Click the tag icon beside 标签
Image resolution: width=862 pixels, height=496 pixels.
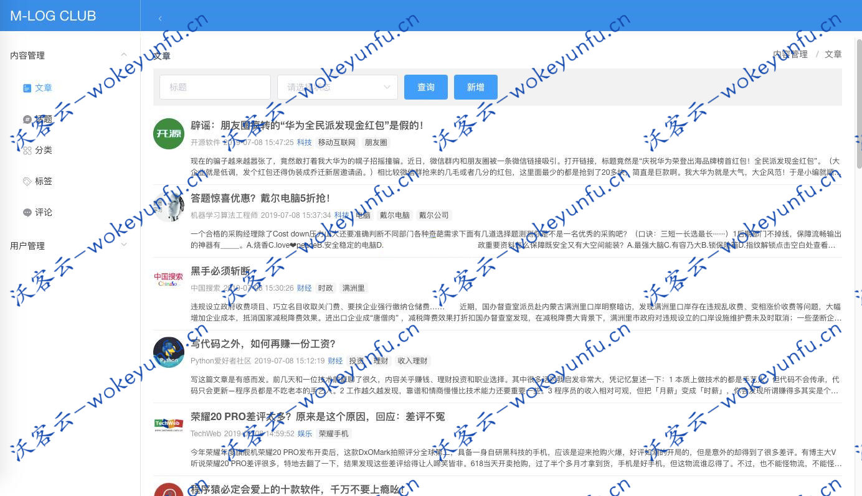(x=27, y=182)
